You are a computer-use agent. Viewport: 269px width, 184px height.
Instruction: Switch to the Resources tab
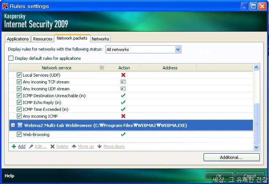tap(42, 39)
